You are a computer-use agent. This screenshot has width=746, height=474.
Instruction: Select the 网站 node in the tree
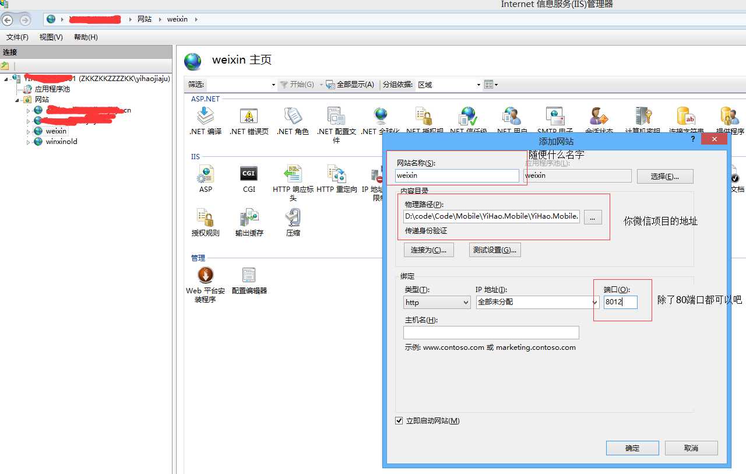(x=41, y=100)
